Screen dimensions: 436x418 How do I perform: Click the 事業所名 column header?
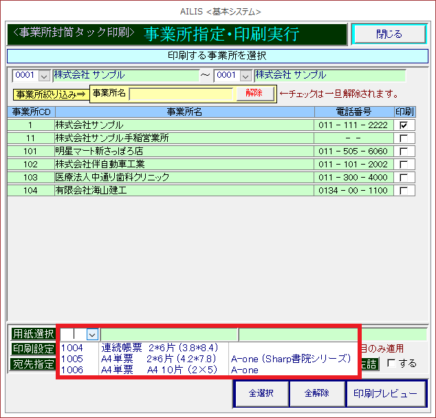(184, 112)
